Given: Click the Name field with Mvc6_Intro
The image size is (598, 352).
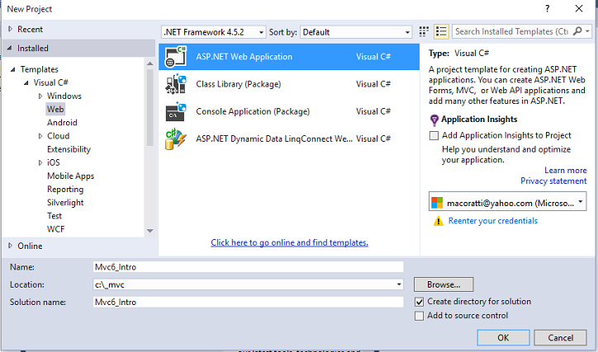Looking at the screenshot, I should pyautogui.click(x=248, y=267).
